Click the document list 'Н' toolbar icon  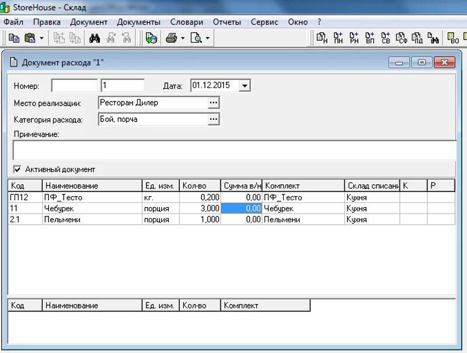point(322,38)
